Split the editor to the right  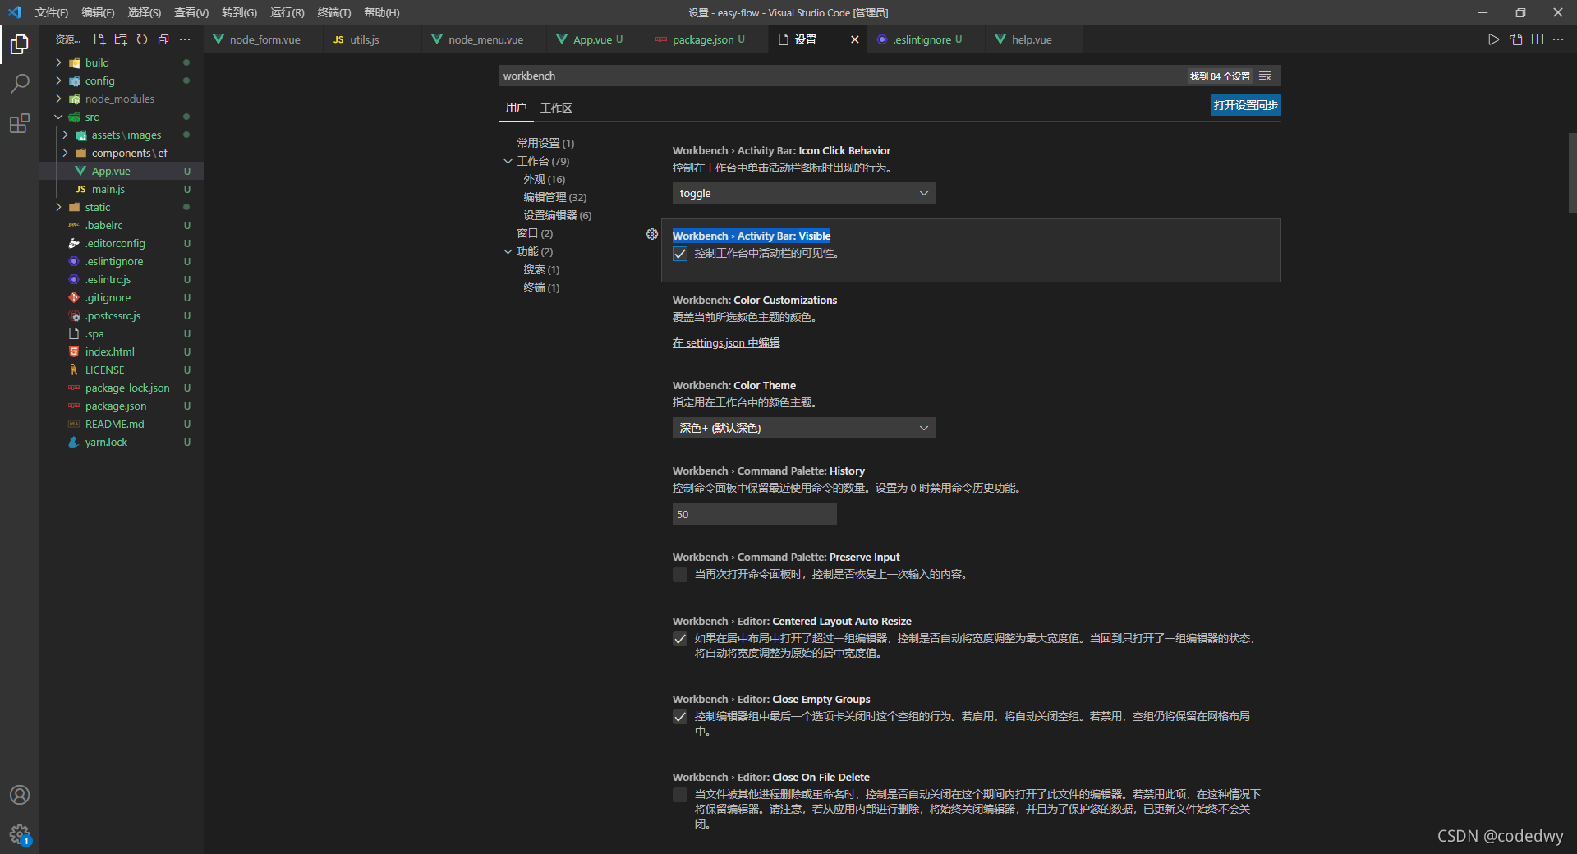(x=1538, y=39)
